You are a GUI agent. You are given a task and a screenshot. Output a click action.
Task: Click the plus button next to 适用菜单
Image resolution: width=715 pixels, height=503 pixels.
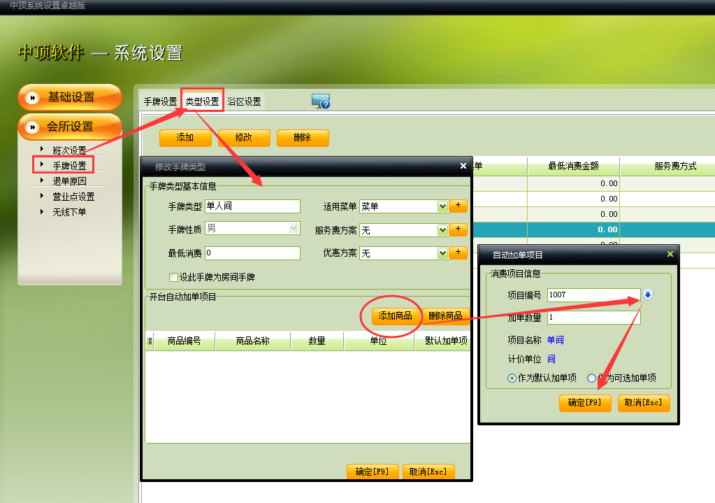point(458,206)
